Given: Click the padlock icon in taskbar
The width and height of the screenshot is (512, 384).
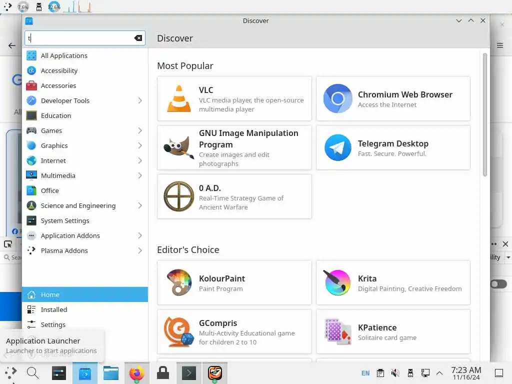Looking at the screenshot, I should (163, 373).
